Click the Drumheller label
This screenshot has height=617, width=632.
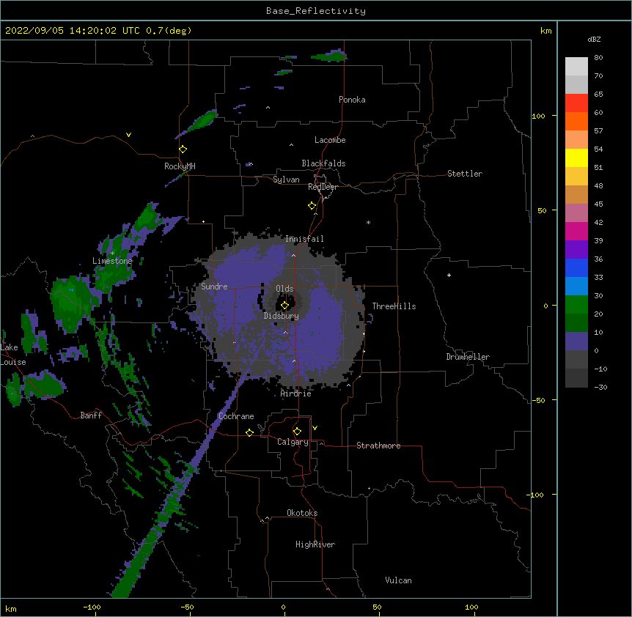468,357
